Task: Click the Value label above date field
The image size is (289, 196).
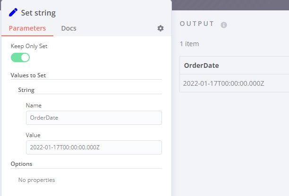Action: (33, 135)
